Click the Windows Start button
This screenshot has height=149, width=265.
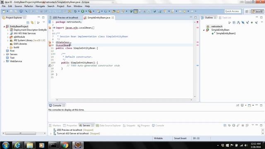(x=5, y=145)
